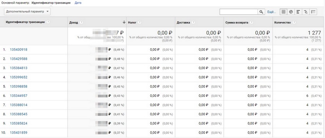Open transaction 135399652

[18, 77]
